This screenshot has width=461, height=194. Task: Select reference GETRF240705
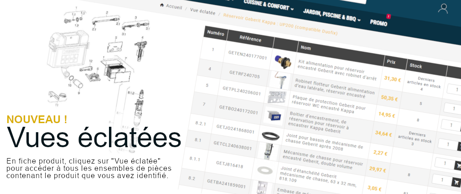tap(244, 75)
